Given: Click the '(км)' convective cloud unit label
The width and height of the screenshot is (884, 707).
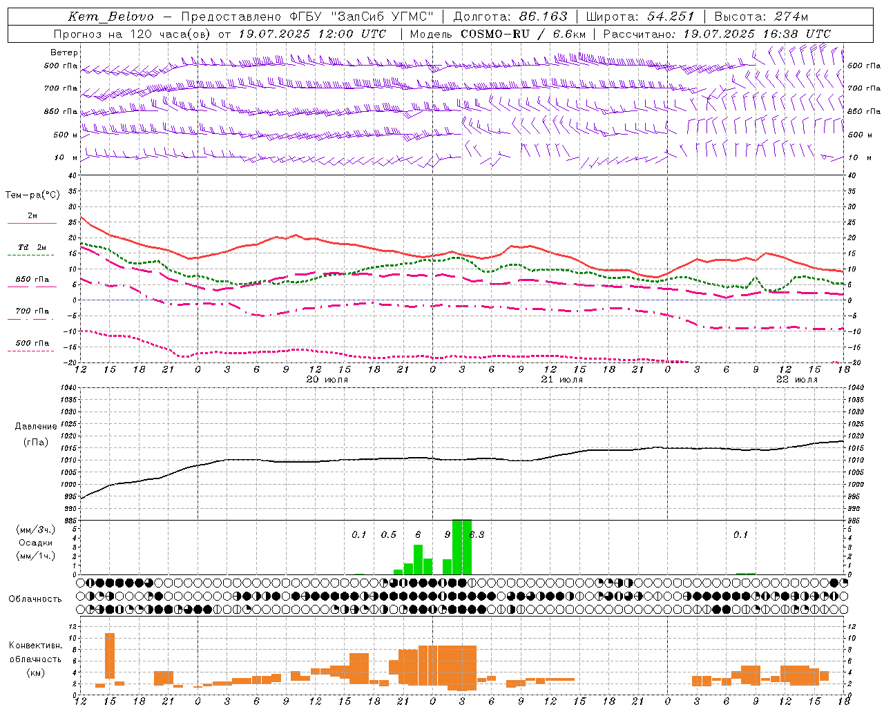Looking at the screenshot, I should pyautogui.click(x=35, y=672).
